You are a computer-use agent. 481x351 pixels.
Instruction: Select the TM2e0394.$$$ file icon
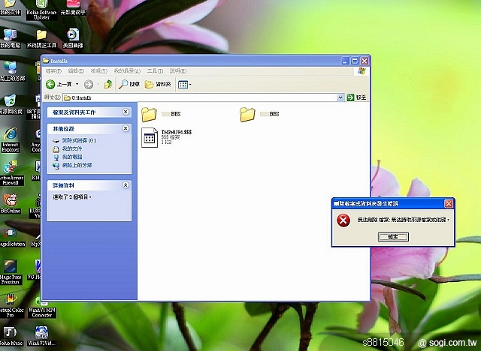point(149,137)
